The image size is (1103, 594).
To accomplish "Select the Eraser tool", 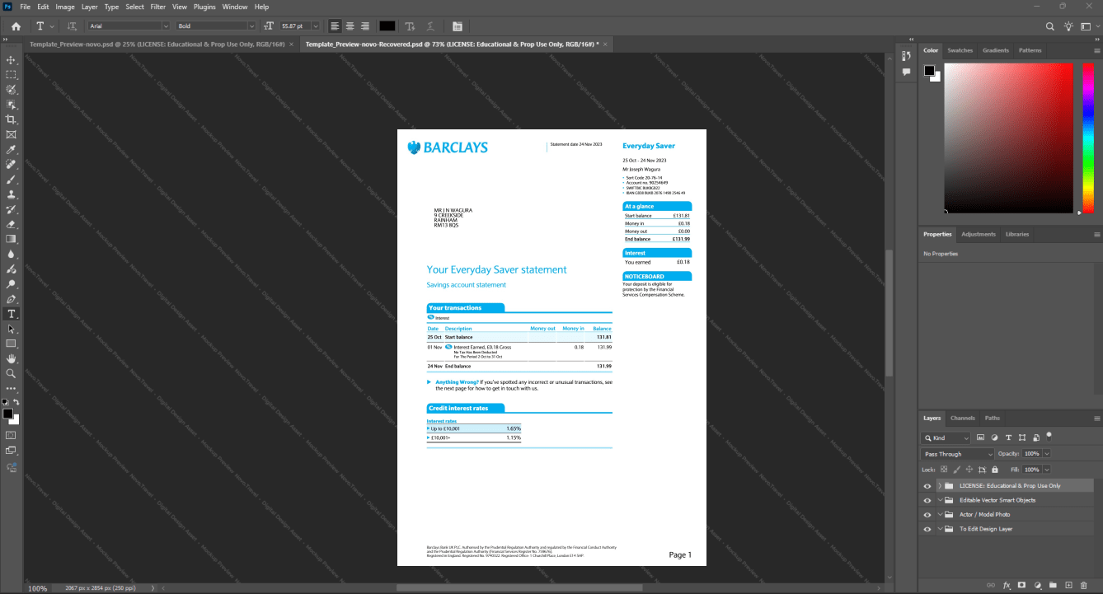I will click(12, 224).
